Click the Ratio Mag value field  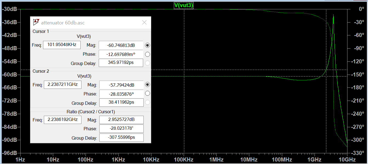tap(121, 120)
